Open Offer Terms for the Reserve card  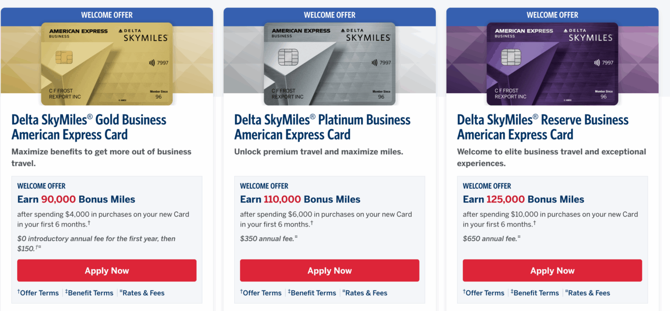point(485,293)
